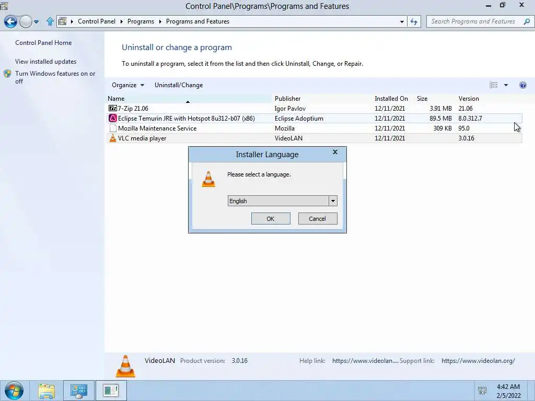Sort by the Installed On column
This screenshot has height=401, width=535.
pos(391,99)
